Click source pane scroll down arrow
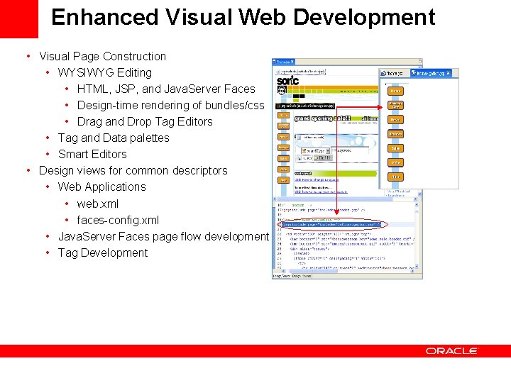 coord(417,267)
